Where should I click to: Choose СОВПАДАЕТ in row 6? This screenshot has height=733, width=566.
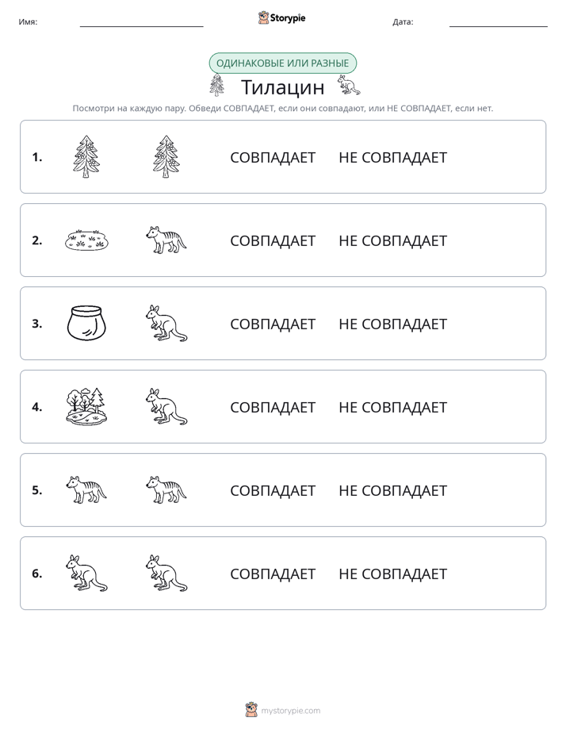pyautogui.click(x=273, y=574)
